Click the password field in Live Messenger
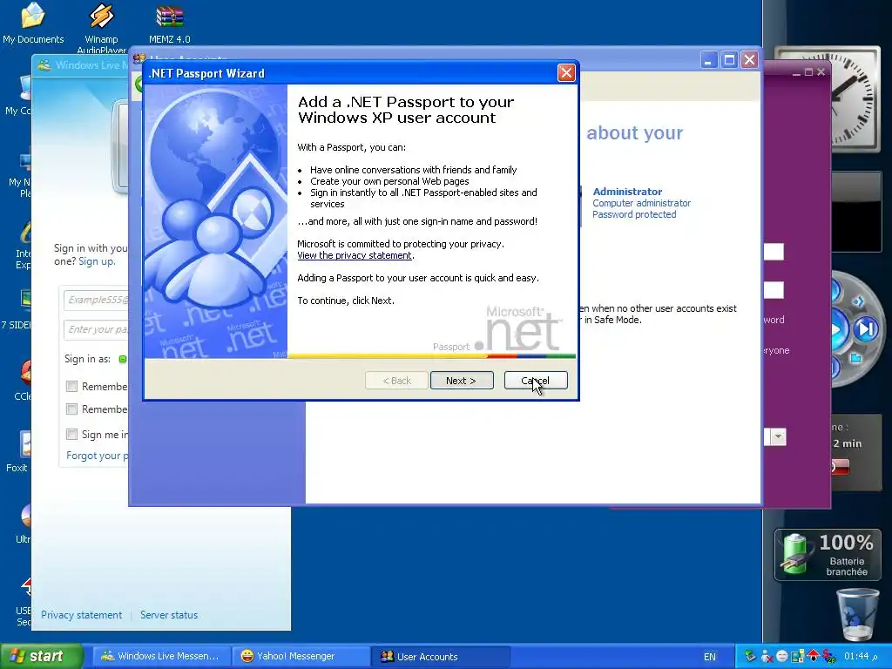Image resolution: width=892 pixels, height=669 pixels. (x=96, y=329)
